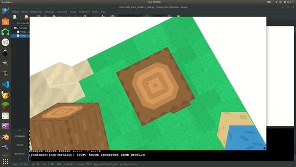Screen dimensions: 296x167
Task: Click the 'type de fichier : Python' status entry
Action: [106, 164]
